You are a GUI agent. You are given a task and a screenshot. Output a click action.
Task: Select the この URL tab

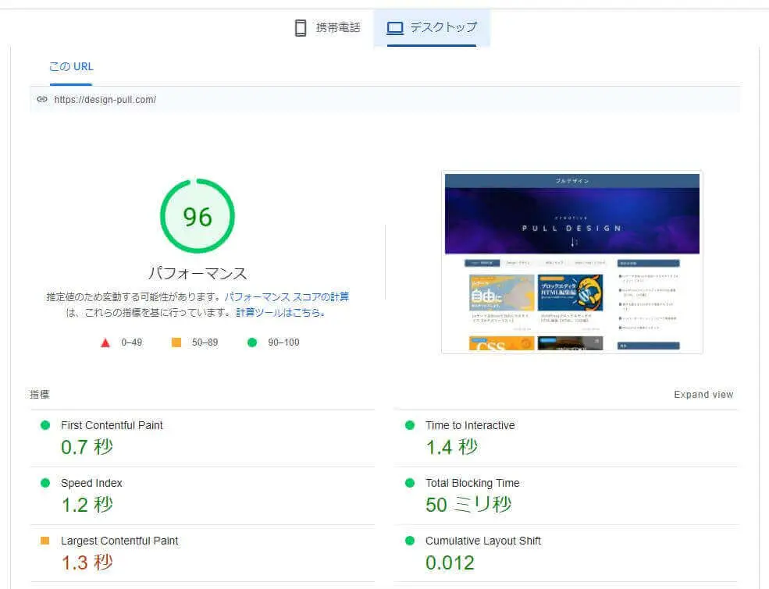[69, 66]
